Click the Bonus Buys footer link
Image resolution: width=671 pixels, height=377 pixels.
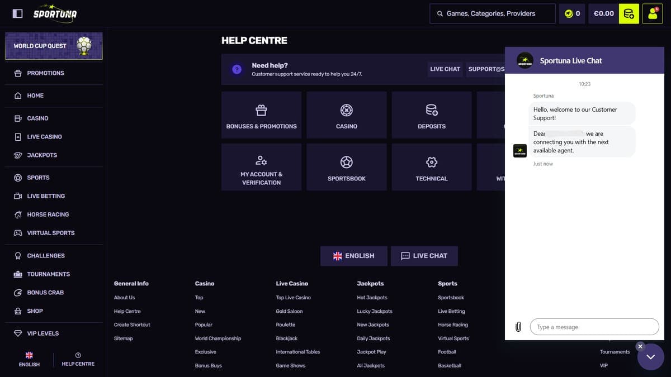tap(209, 366)
